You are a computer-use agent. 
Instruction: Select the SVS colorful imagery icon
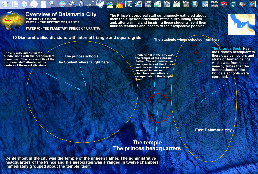coord(119,4)
